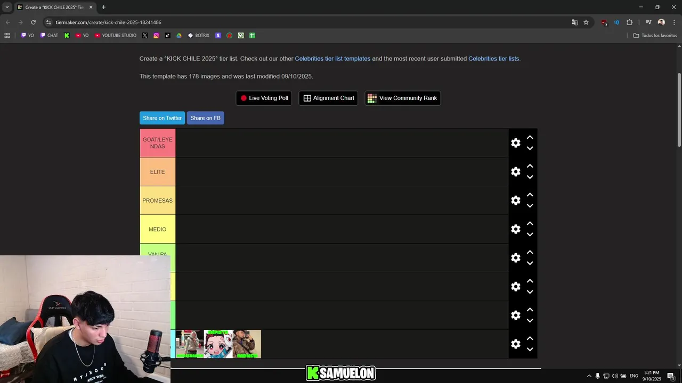The height and width of the screenshot is (383, 682).
Task: Open media controls in the toolbar
Action: 648,22
